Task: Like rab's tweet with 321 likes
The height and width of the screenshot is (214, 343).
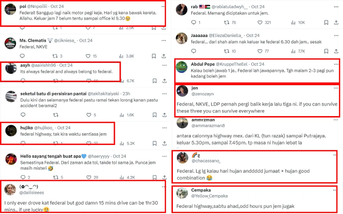Action: coord(261,22)
